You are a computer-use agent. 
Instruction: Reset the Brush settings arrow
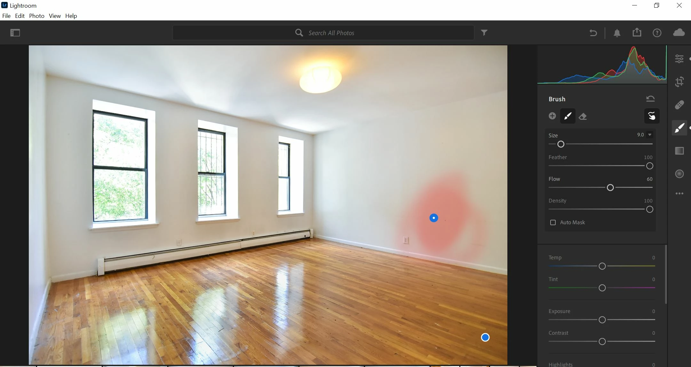click(650, 99)
